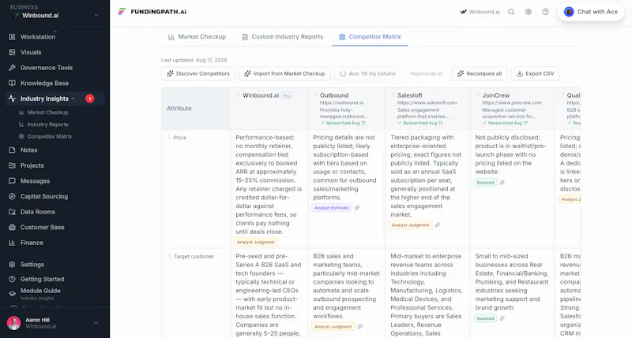Select the Competitor Matrix tab
This screenshot has width=632, height=338.
pyautogui.click(x=370, y=36)
